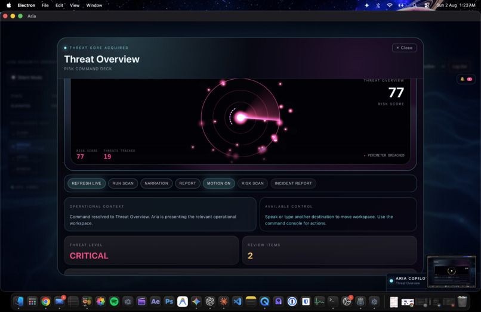Open 1Password from the dock

coord(292,302)
